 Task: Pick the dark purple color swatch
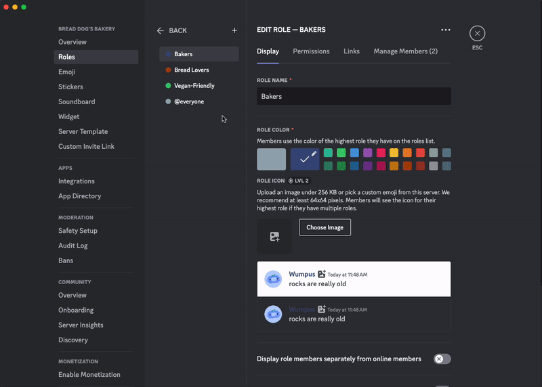tap(368, 166)
